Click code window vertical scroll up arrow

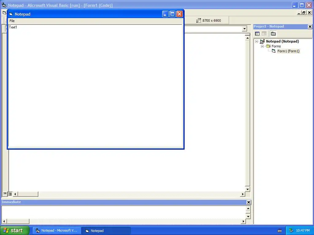[x=247, y=38]
